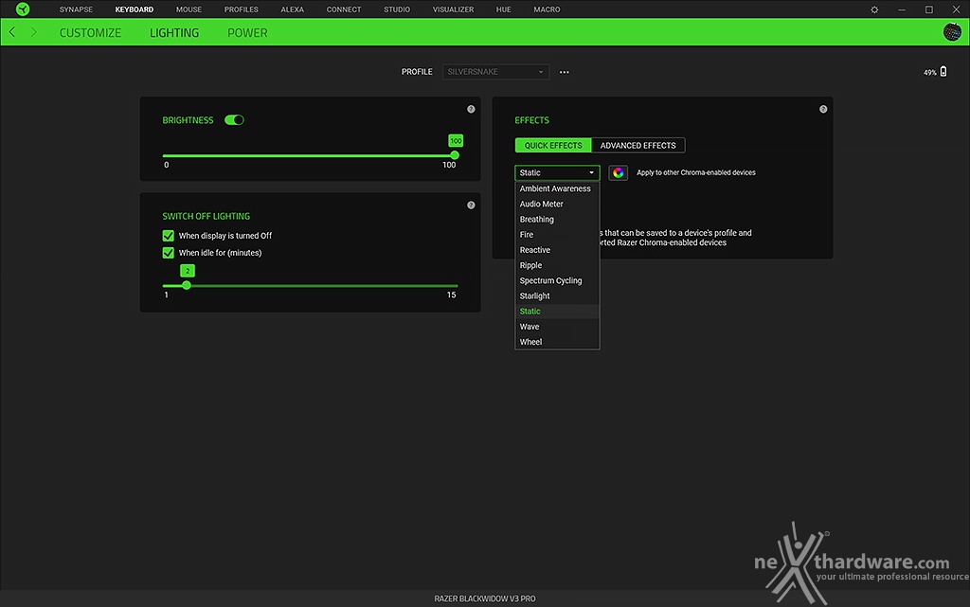Click the brightness slider handle
Viewport: 970px width, 607px height.
point(455,155)
